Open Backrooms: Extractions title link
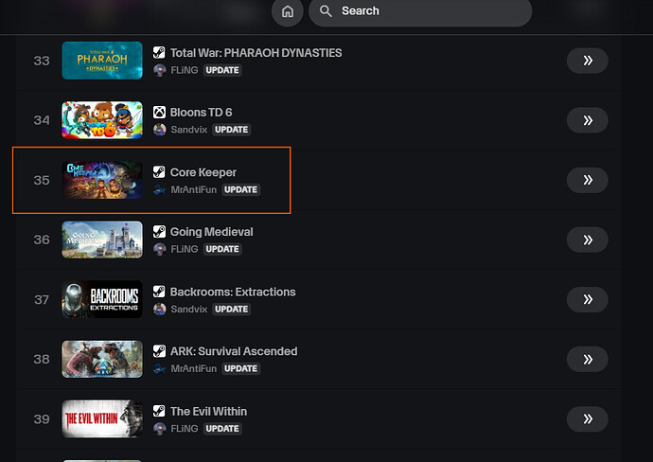 pos(233,292)
